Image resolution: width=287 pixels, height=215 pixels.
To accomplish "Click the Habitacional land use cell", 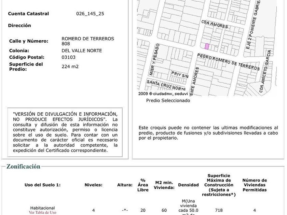I will pyautogui.click(x=42, y=208).
